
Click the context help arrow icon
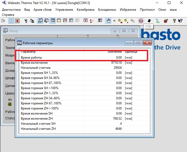coord(180,21)
